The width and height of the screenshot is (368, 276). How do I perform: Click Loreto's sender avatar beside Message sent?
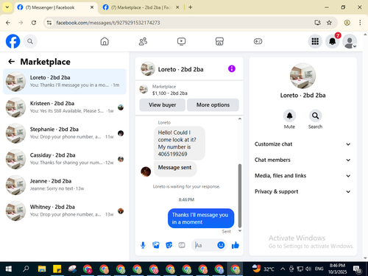click(146, 171)
